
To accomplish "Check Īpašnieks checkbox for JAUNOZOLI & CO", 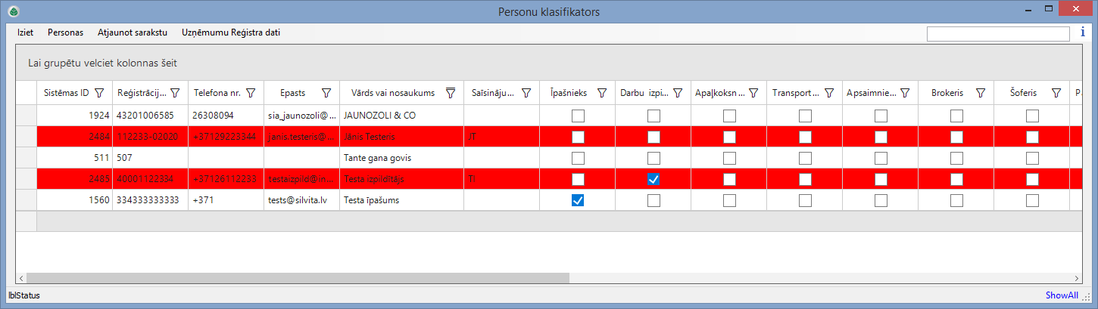I will (x=578, y=116).
